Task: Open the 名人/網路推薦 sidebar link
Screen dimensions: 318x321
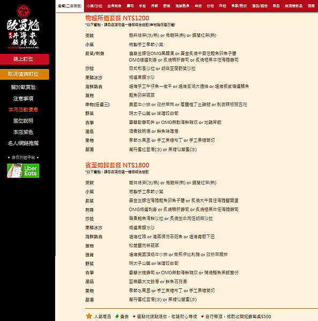Action: (x=23, y=143)
